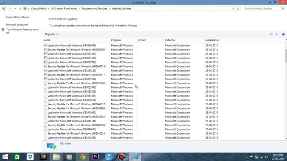This screenshot has width=287, height=161.
Task: Click the scrollbar down arrow of the list
Action: point(286,138)
